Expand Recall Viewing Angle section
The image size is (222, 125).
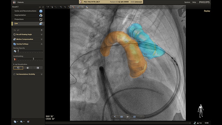point(42,34)
